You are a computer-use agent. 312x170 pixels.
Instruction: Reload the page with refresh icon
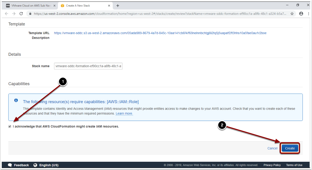click(21, 14)
